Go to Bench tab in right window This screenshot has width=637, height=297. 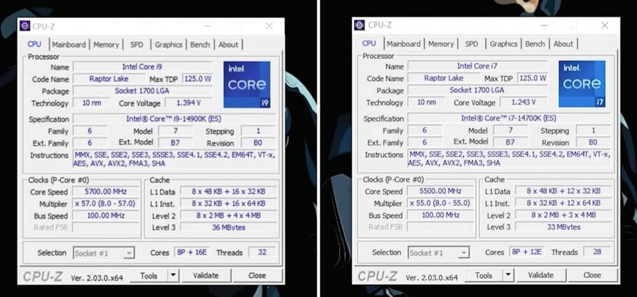click(x=535, y=44)
